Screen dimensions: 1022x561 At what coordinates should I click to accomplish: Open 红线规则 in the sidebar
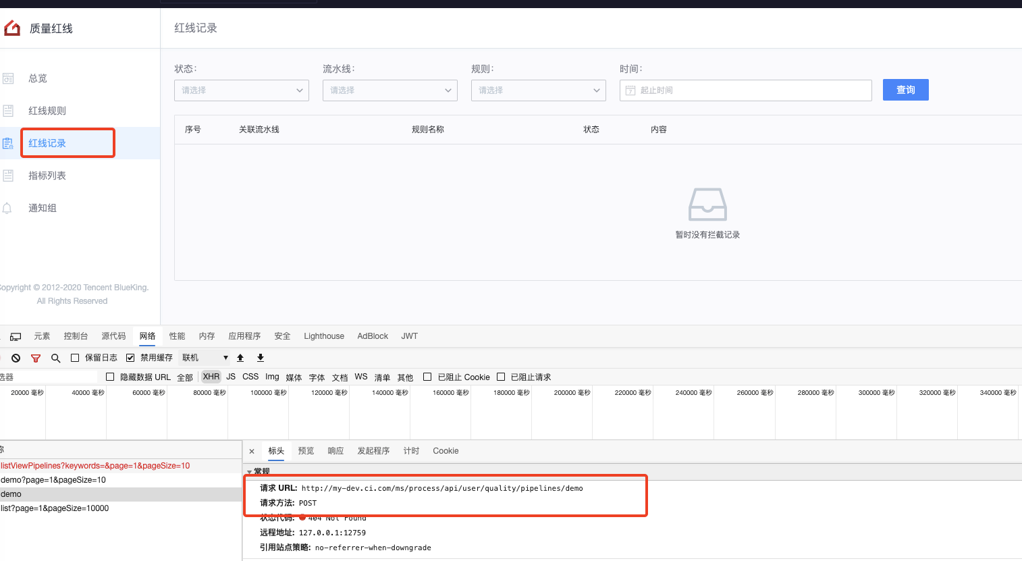click(x=47, y=111)
